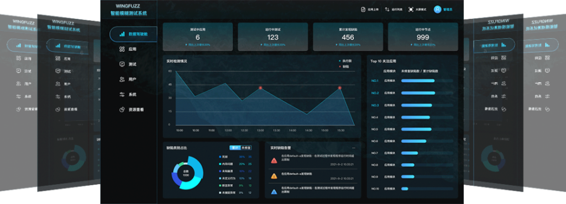This screenshot has width=566, height=204.
Task: Click the 内存问题 legend label
Action: coord(227,164)
